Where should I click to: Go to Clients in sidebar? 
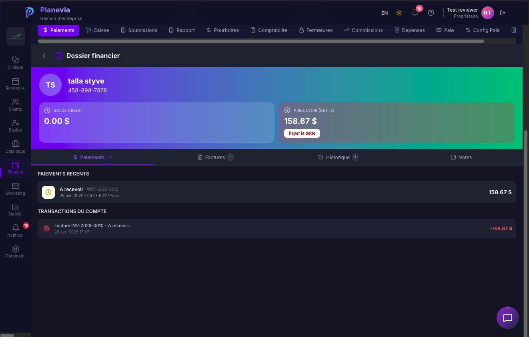pos(15,105)
